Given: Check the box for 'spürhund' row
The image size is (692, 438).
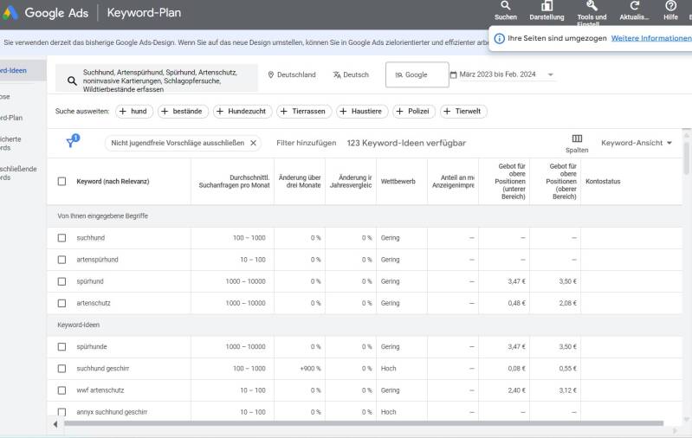Looking at the screenshot, I should click(x=61, y=281).
